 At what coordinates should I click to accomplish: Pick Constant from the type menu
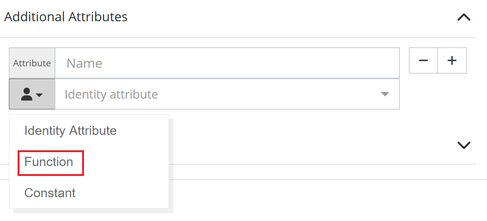click(50, 193)
